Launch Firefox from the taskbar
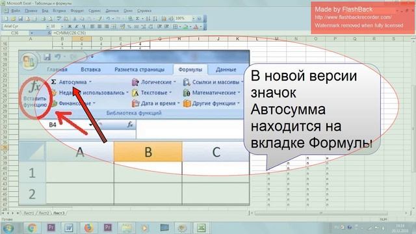The width and height of the screenshot is (416, 234). pyautogui.click(x=88, y=228)
